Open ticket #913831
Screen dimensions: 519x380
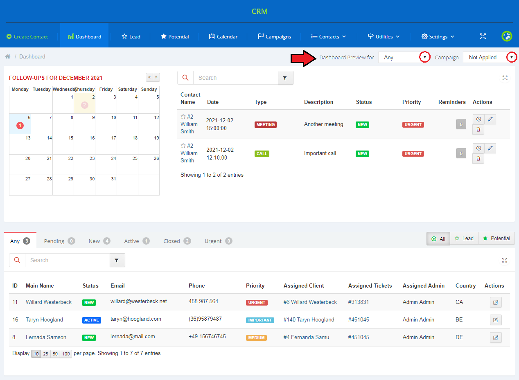click(x=359, y=302)
